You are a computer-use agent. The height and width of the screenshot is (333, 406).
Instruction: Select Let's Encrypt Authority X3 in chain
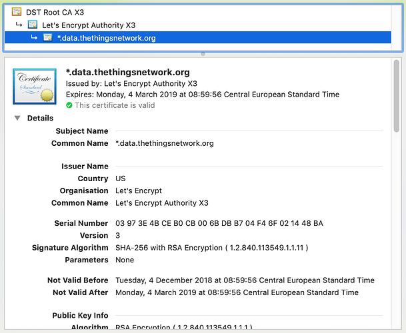click(83, 25)
